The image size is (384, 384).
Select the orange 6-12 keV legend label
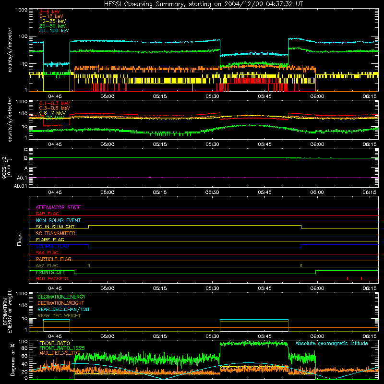click(51, 16)
